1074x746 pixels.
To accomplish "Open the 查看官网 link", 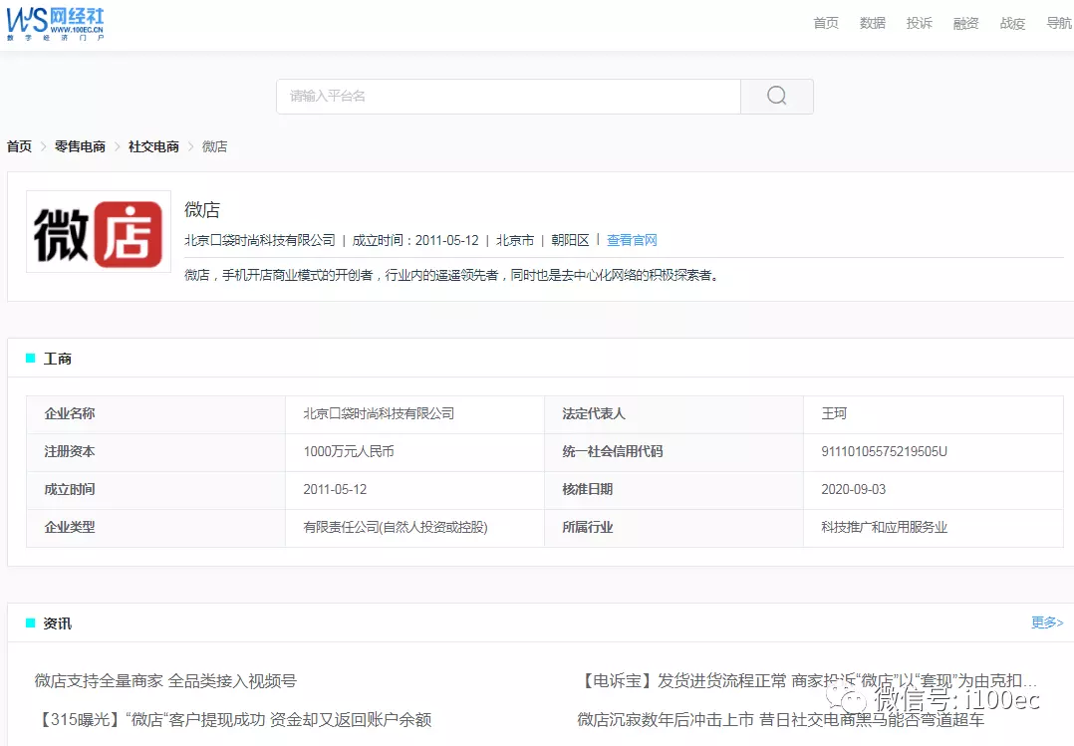I will click(632, 240).
